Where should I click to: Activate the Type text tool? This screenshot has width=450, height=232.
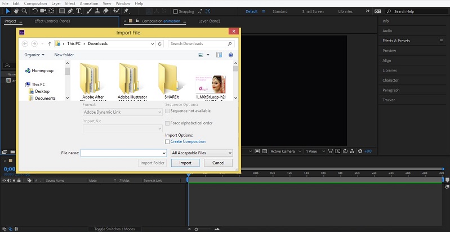point(78,11)
